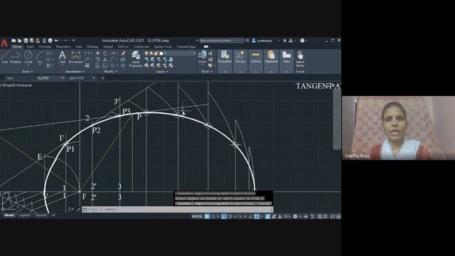
Task: Switch to the Manage ribbon tab
Action: point(92,47)
